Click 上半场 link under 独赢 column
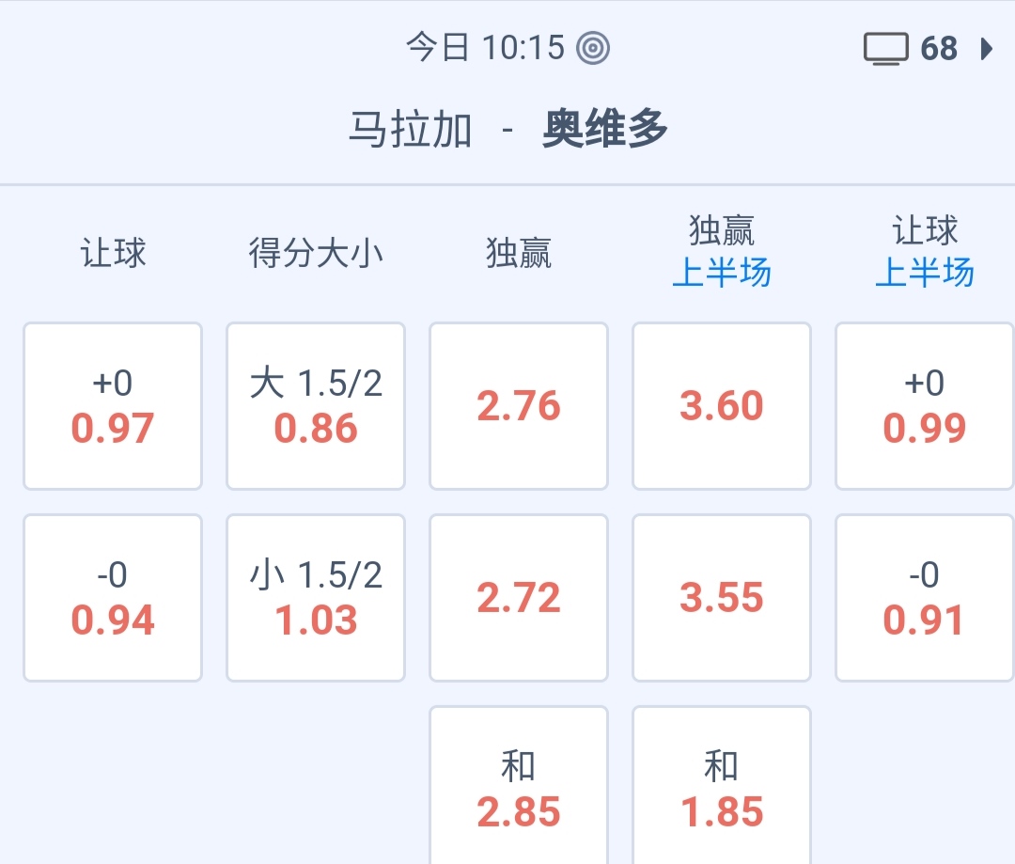 [x=722, y=274]
